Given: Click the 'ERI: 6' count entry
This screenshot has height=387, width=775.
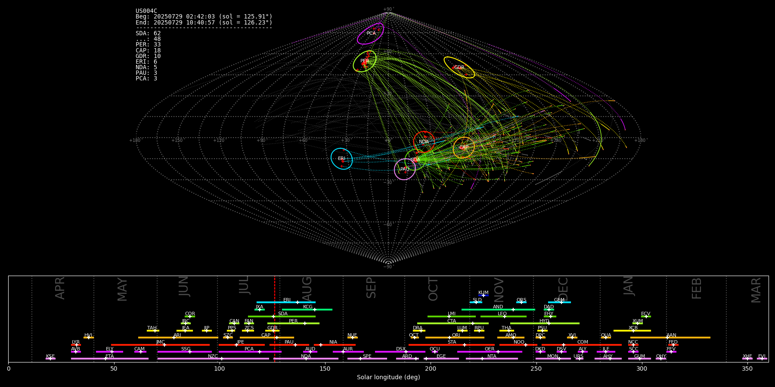Looking at the screenshot, I should pyautogui.click(x=146, y=62).
